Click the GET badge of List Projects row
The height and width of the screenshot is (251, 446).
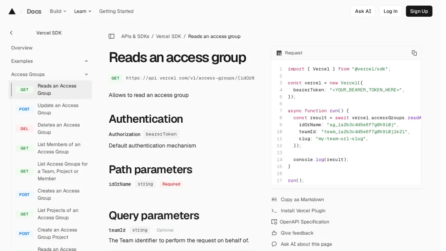[x=25, y=214]
